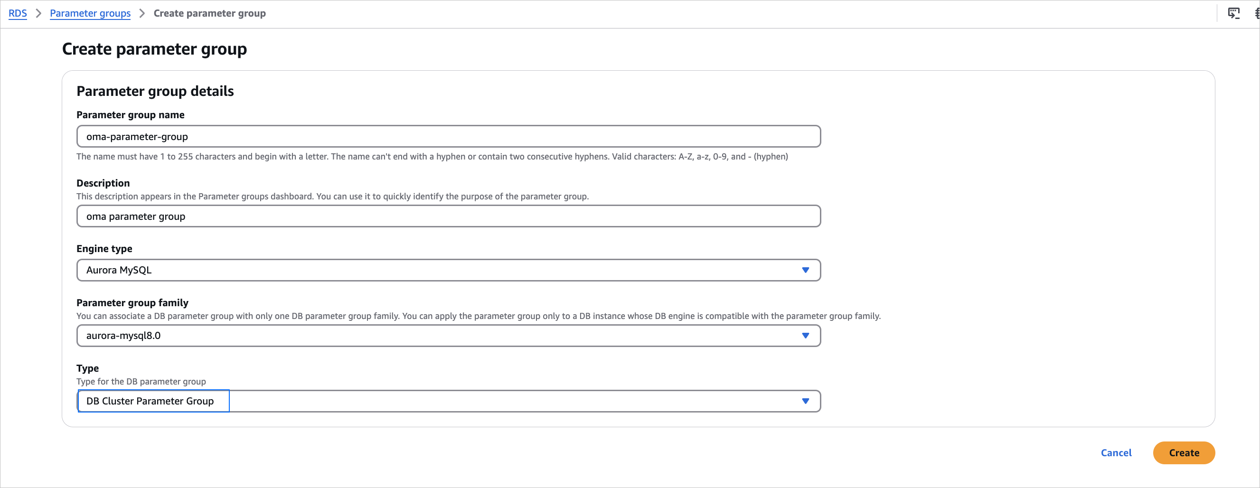The height and width of the screenshot is (488, 1260).
Task: Open the CloudShell terminal icon
Action: tap(1233, 13)
